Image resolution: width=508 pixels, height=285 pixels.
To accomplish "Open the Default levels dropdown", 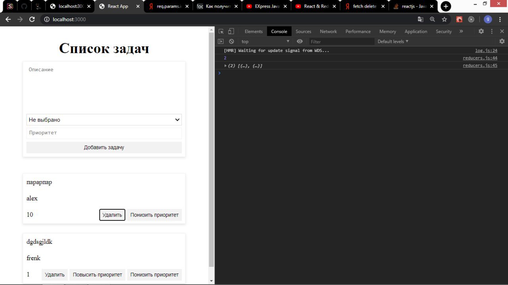I will pyautogui.click(x=393, y=41).
